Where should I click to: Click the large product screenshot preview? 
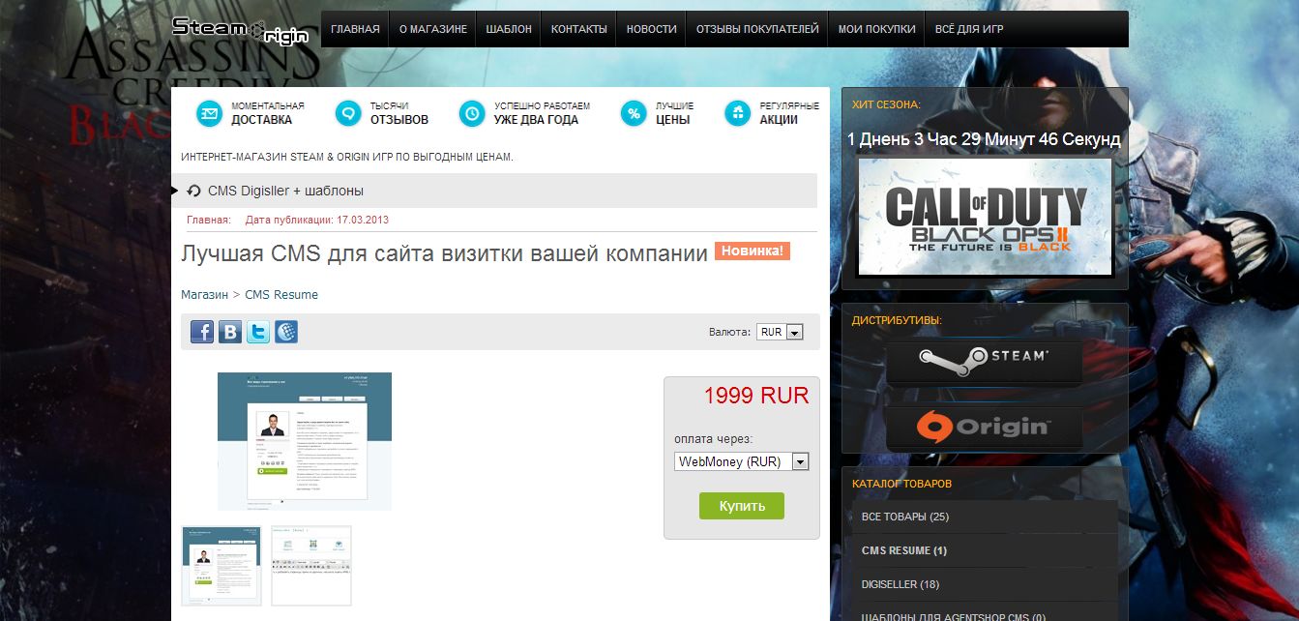point(305,441)
